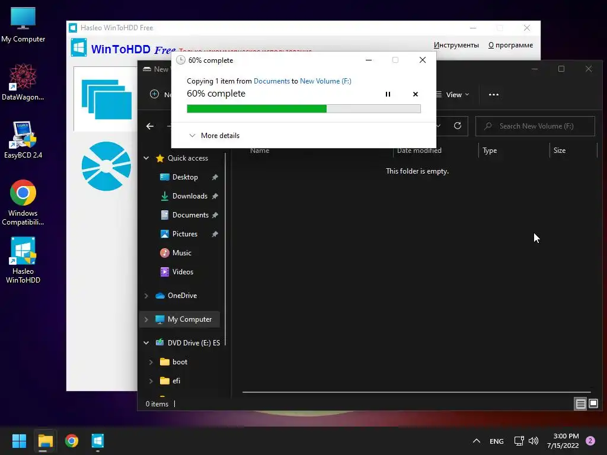This screenshot has height=455, width=607.
Task: Open My Computer desktop icon
Action: [23, 24]
